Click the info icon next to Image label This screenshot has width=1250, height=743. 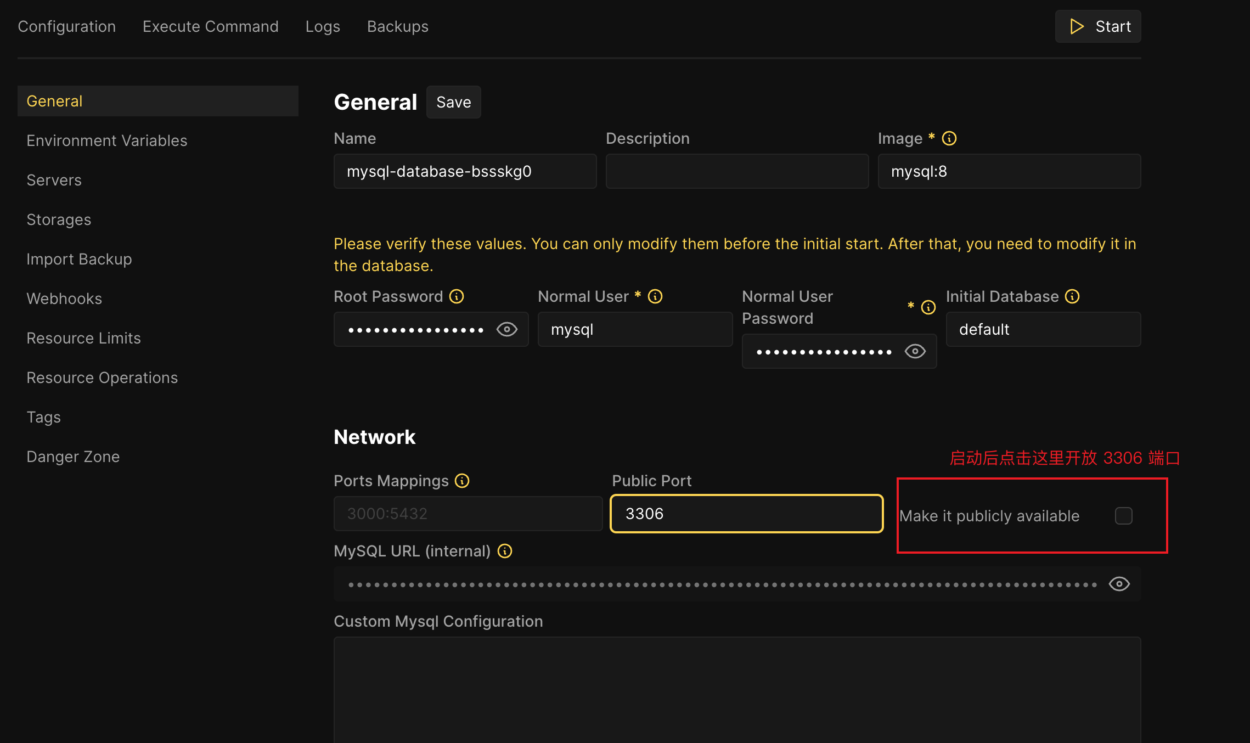click(x=949, y=138)
